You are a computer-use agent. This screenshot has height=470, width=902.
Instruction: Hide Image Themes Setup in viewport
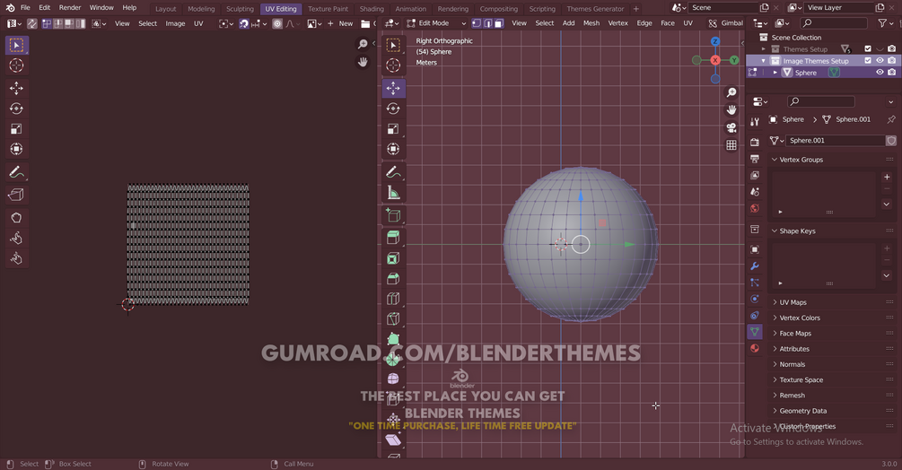tap(880, 60)
